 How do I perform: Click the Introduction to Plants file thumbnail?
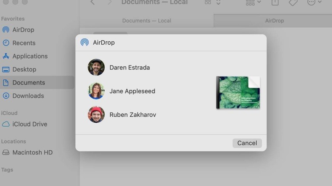pos(238,93)
